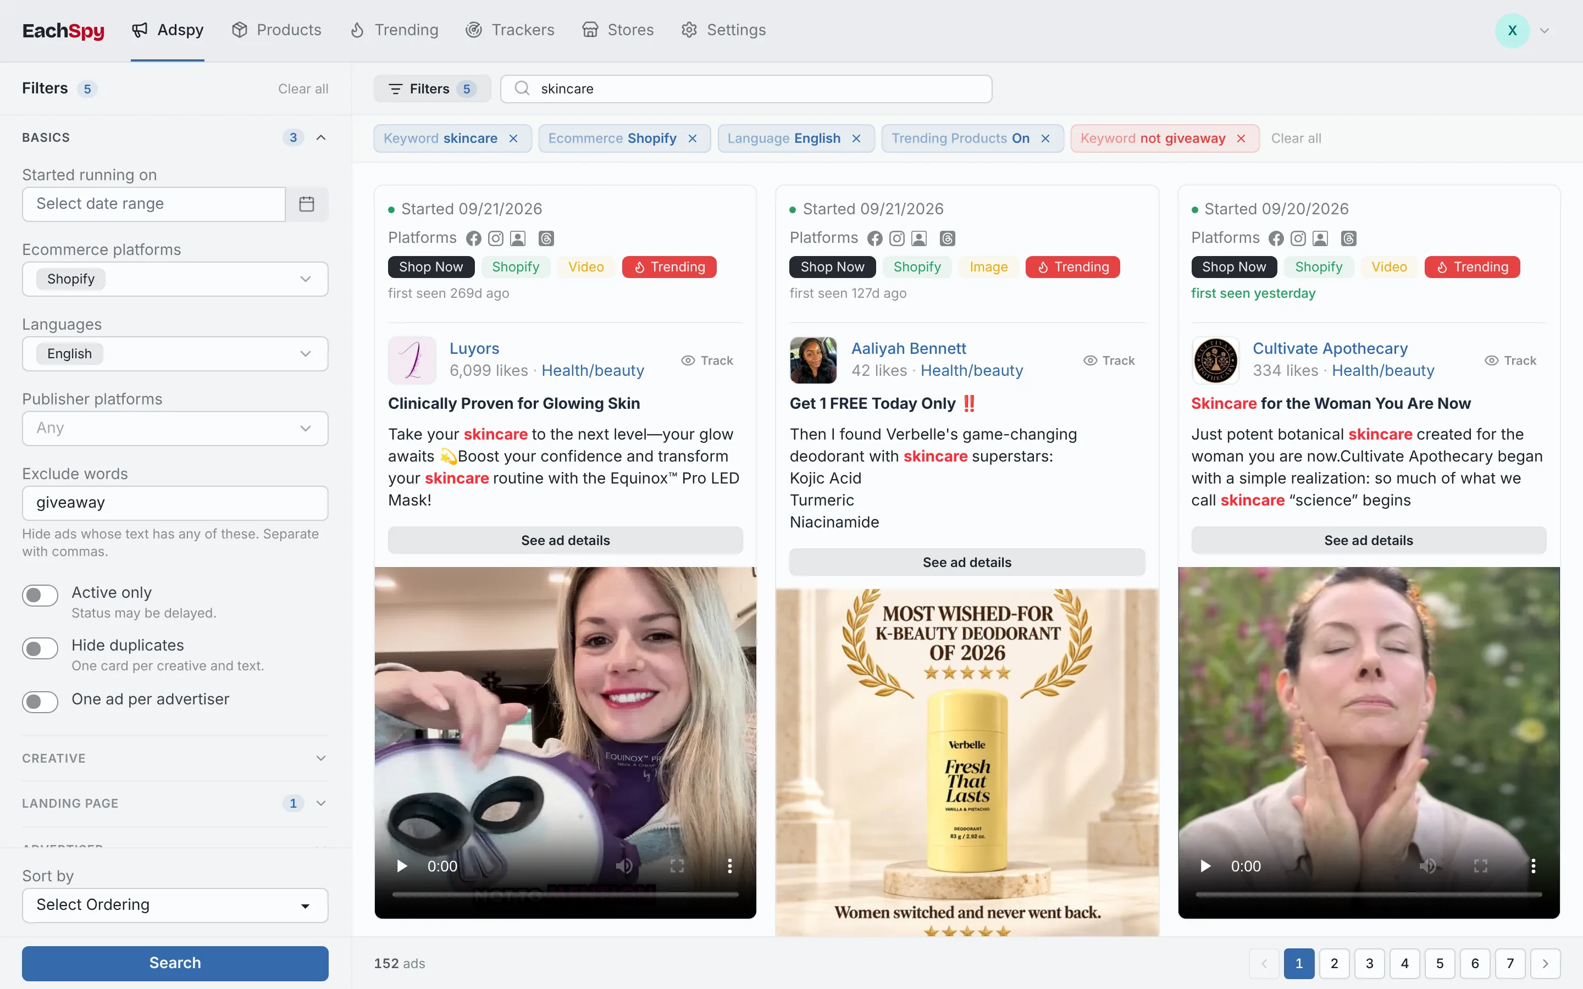Toggle the Filters 5 button in toolbar
Image resolution: width=1583 pixels, height=989 pixels.
point(431,89)
